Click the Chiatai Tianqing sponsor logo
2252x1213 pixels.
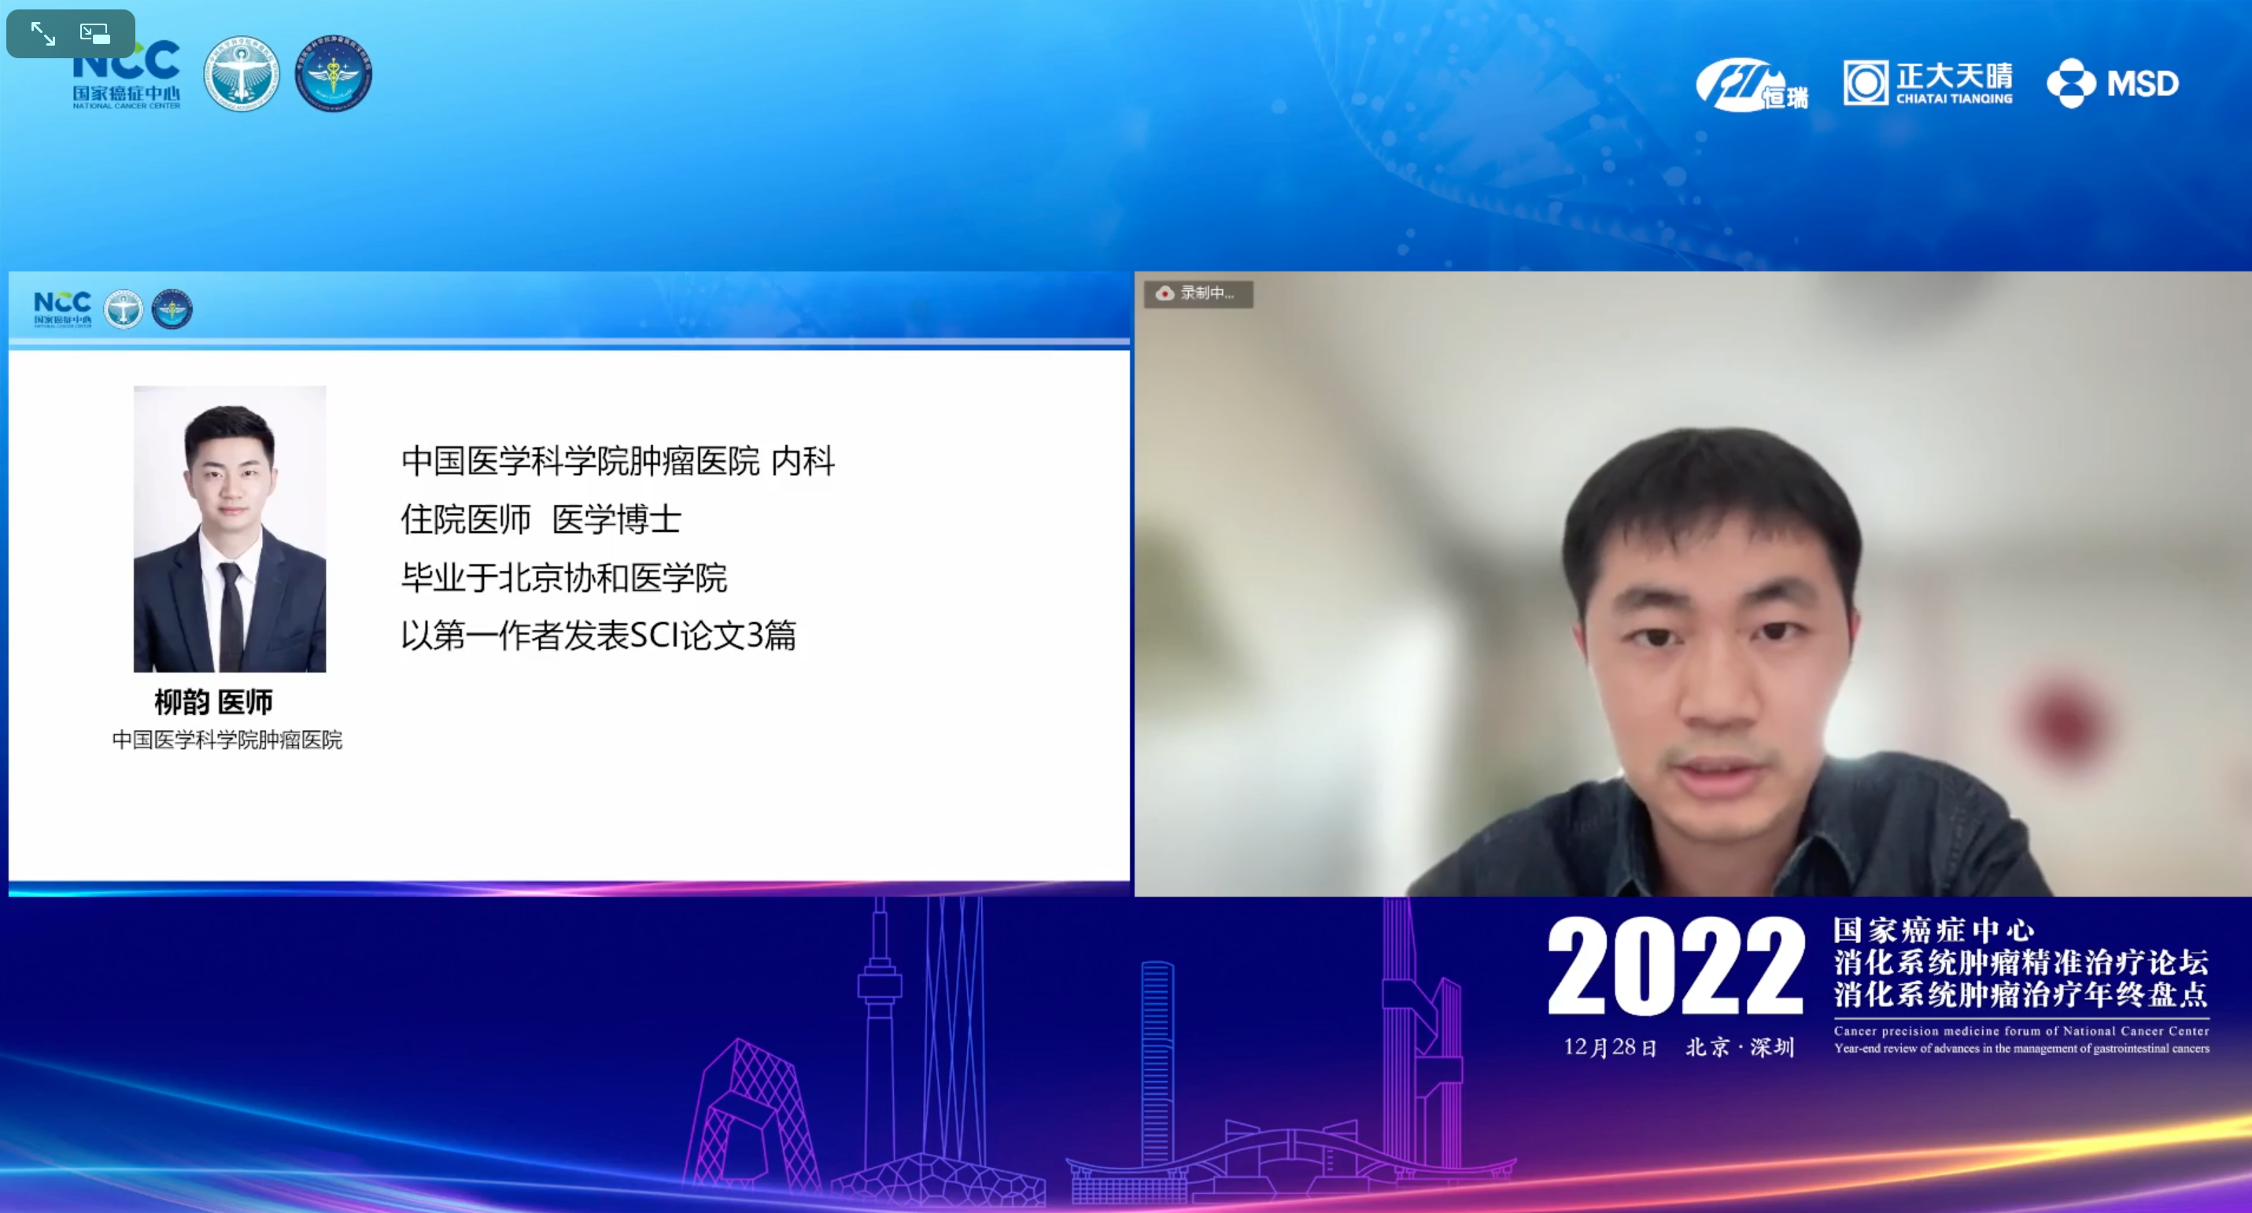click(x=1928, y=83)
